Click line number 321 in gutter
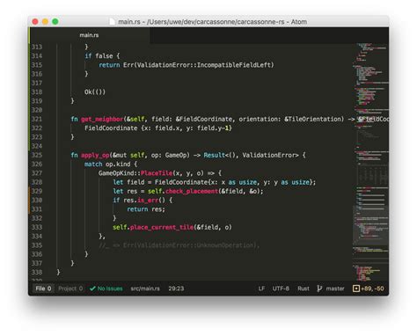The image size is (417, 336). click(x=37, y=119)
